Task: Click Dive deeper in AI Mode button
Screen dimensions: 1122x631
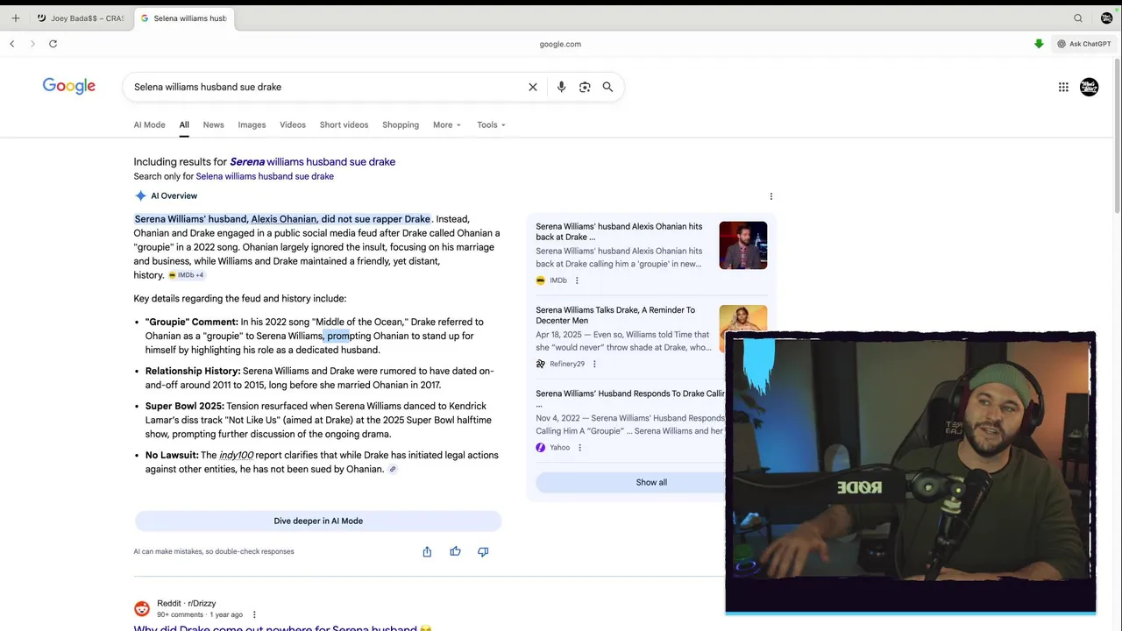Action: point(318,521)
